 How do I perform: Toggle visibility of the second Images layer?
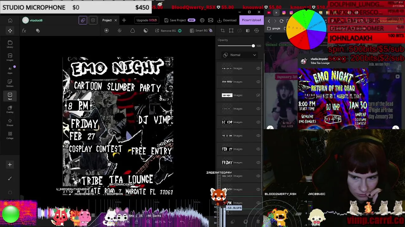pos(258,82)
